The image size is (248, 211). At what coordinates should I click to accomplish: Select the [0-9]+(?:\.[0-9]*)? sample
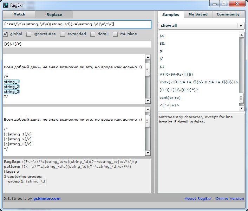point(178,90)
